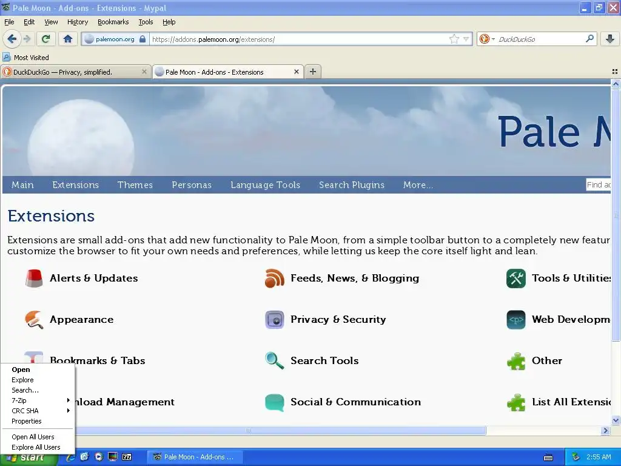Click the Tools & Utilities wrench icon
Image resolution: width=621 pixels, height=466 pixels.
coord(516,278)
